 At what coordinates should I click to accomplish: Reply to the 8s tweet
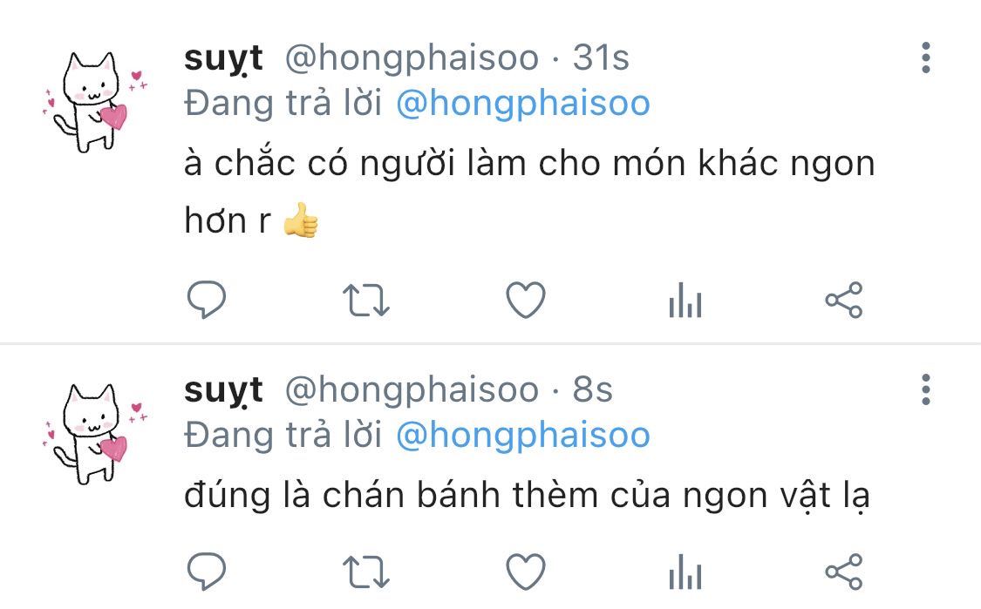point(207,572)
